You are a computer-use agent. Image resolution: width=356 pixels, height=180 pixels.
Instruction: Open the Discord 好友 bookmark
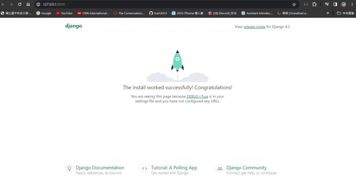point(222,13)
